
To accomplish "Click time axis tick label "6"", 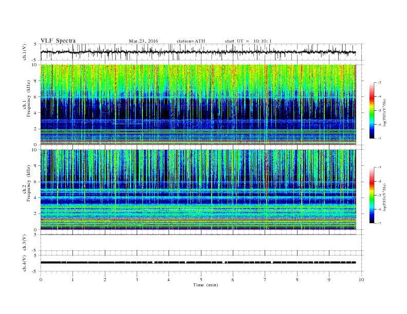I will pos(233,280).
